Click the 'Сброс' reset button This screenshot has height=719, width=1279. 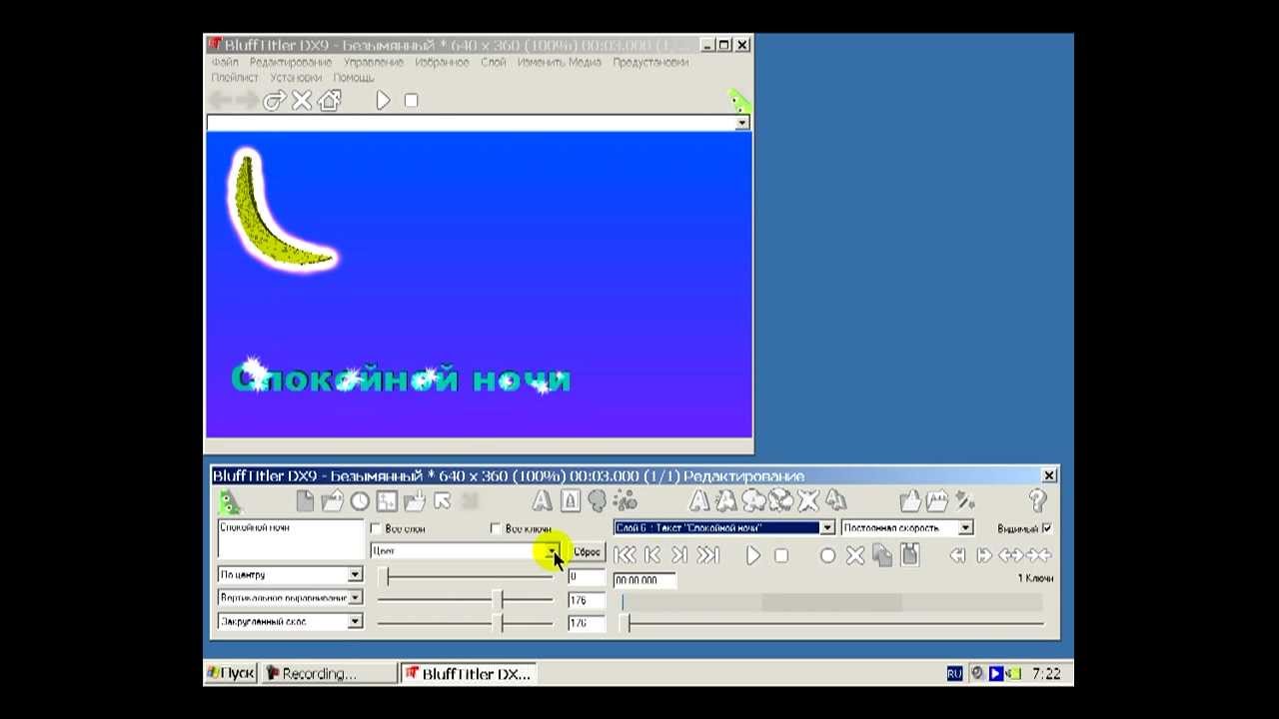[587, 551]
